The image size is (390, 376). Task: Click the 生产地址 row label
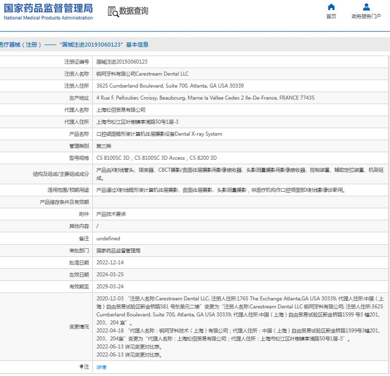coord(79,98)
